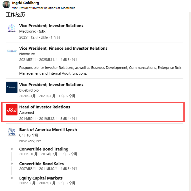Click the Novocure company logo
Screen dimensions: 191x191
[11, 51]
